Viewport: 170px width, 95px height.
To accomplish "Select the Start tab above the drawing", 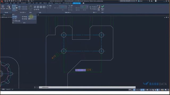I will tap(4, 15).
